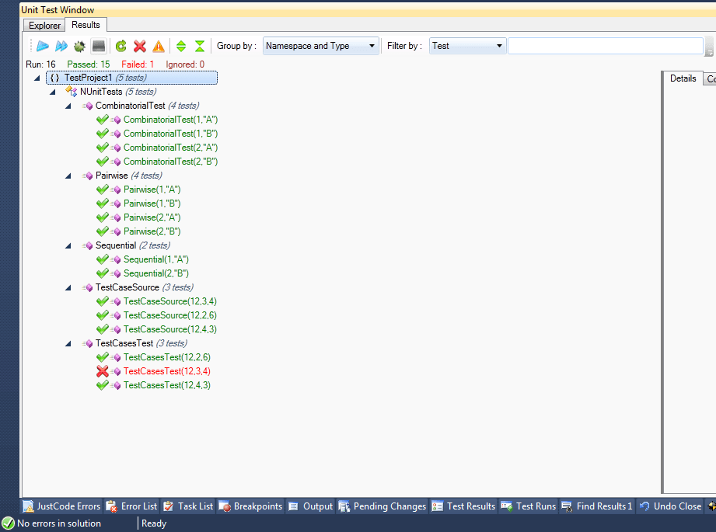
Task: Click the run all tests double-arrow icon
Action: pyautogui.click(x=61, y=46)
